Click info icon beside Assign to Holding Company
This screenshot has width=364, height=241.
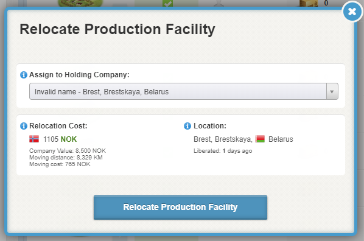pyautogui.click(x=24, y=75)
